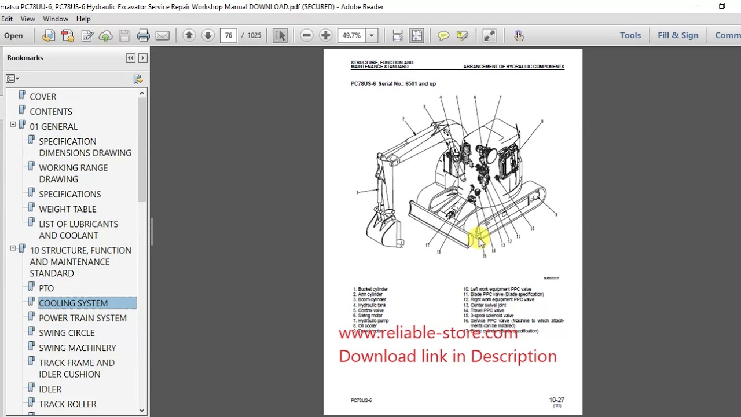Open the COVER bookmark
741x417 pixels.
pyautogui.click(x=43, y=97)
